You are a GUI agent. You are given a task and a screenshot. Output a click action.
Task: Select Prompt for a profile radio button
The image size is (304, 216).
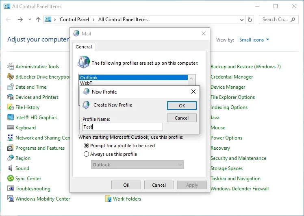tap(86, 146)
